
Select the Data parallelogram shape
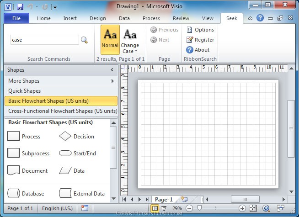[72, 170]
